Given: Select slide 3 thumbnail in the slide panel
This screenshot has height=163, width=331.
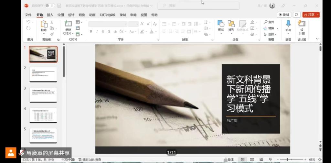Looking at the screenshot, I should point(43,95).
